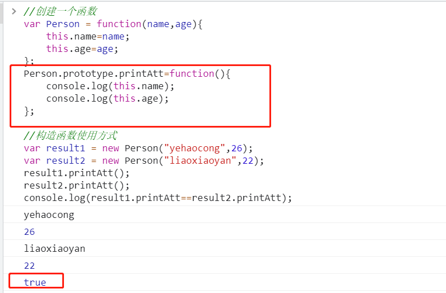Click the result2.printAtt(); call line

click(x=76, y=186)
